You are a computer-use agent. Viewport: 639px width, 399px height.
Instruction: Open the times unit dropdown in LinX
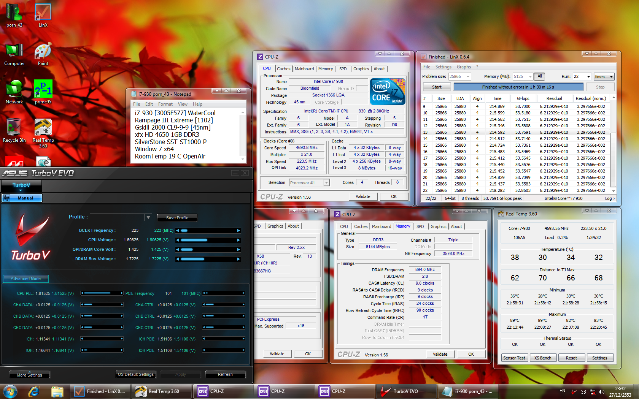tap(604, 77)
